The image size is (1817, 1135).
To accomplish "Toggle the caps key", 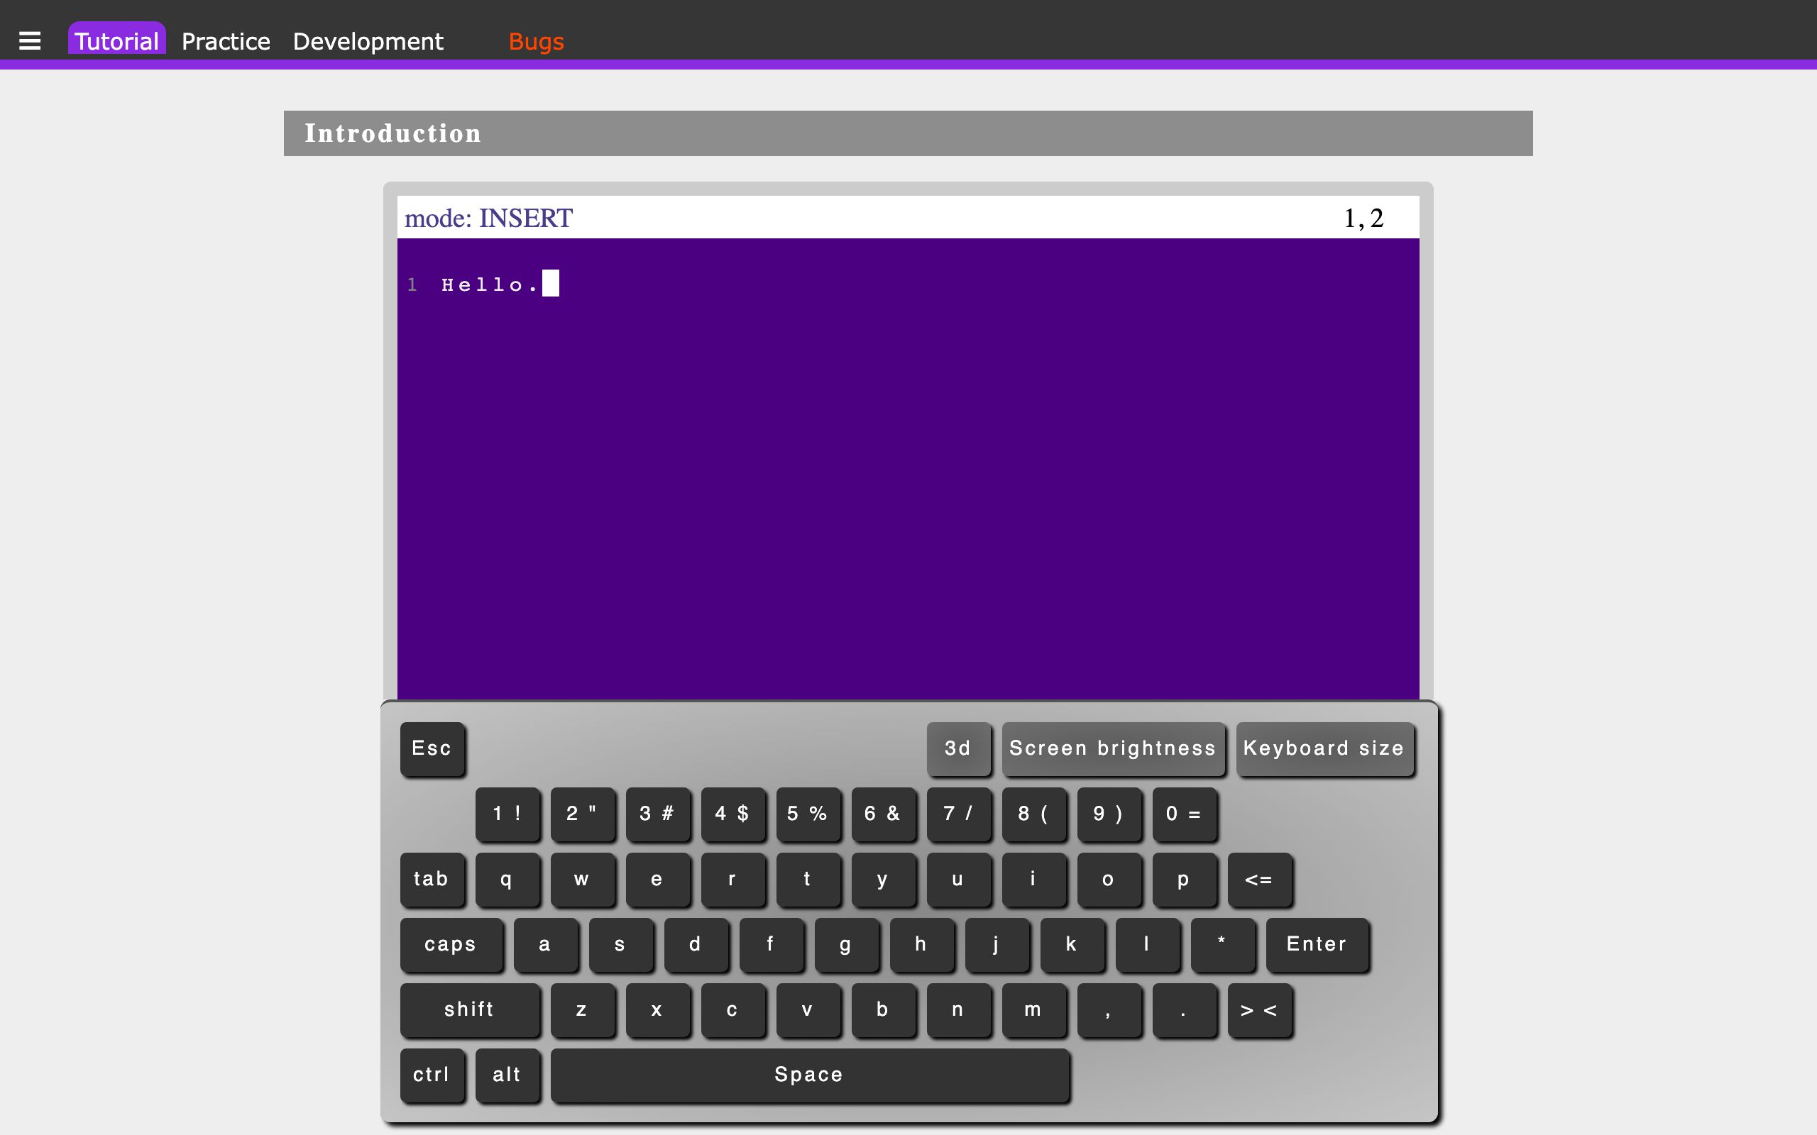I will pos(451,944).
